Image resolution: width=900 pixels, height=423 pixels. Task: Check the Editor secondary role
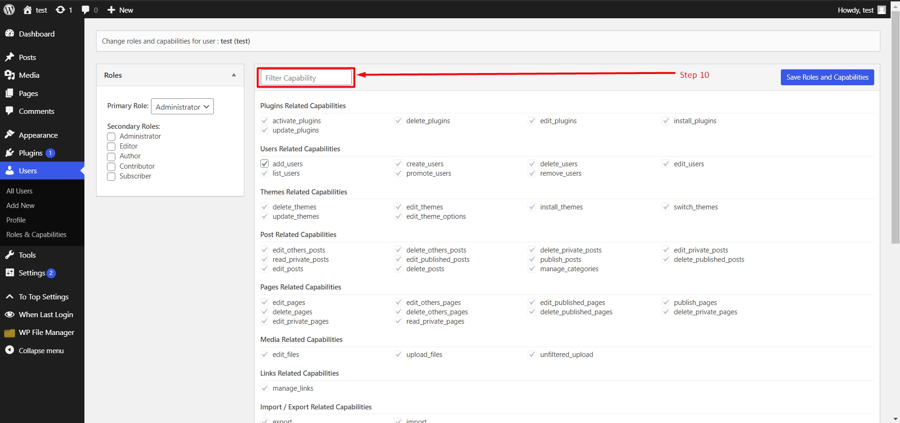point(111,147)
